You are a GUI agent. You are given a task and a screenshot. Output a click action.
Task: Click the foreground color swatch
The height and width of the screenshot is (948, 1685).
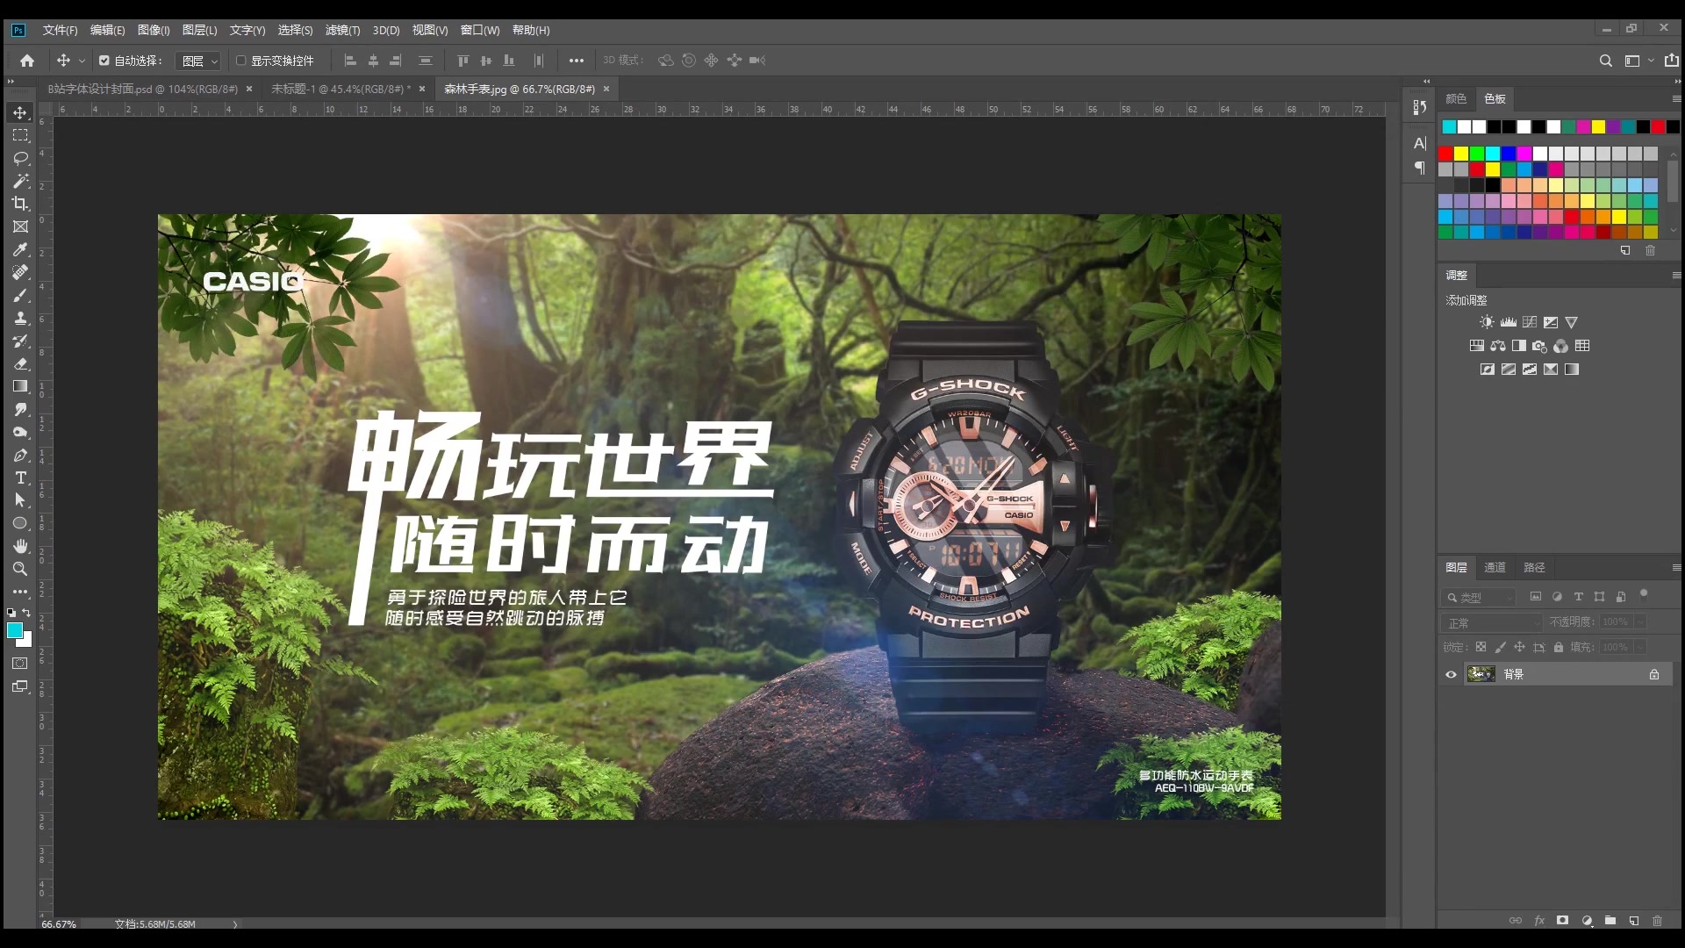[x=14, y=630]
